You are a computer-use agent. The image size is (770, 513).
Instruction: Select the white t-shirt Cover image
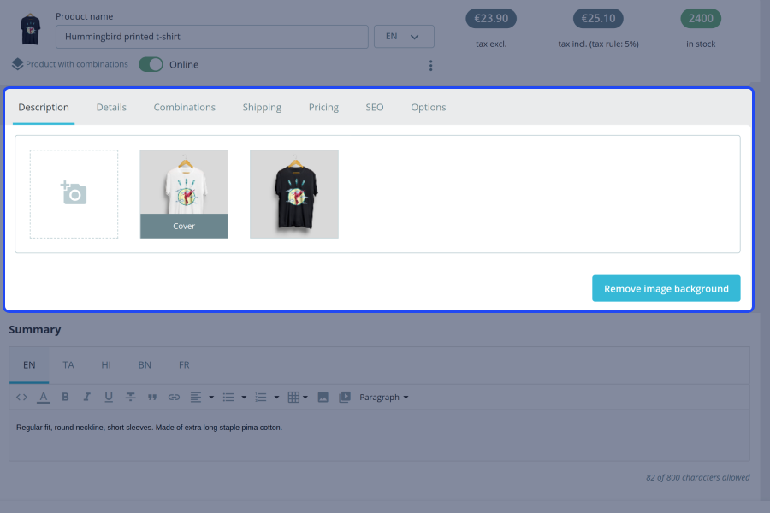pos(184,194)
